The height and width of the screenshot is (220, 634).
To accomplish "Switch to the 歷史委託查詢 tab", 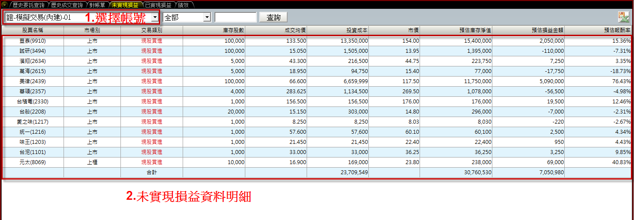I will point(29,5).
